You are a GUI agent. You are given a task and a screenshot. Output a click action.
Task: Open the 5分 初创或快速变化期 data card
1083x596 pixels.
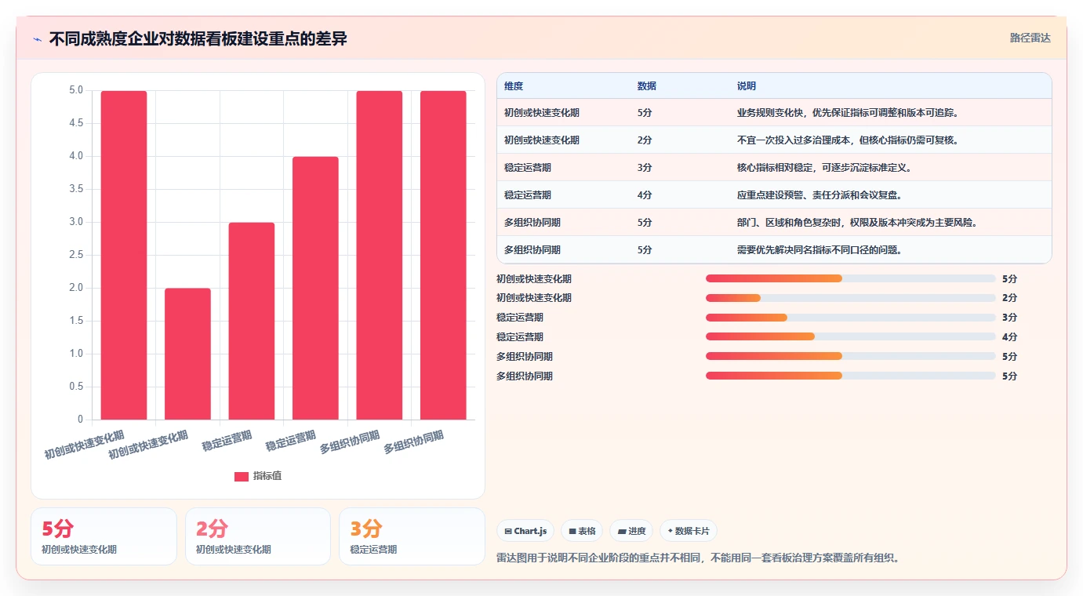[x=104, y=536]
